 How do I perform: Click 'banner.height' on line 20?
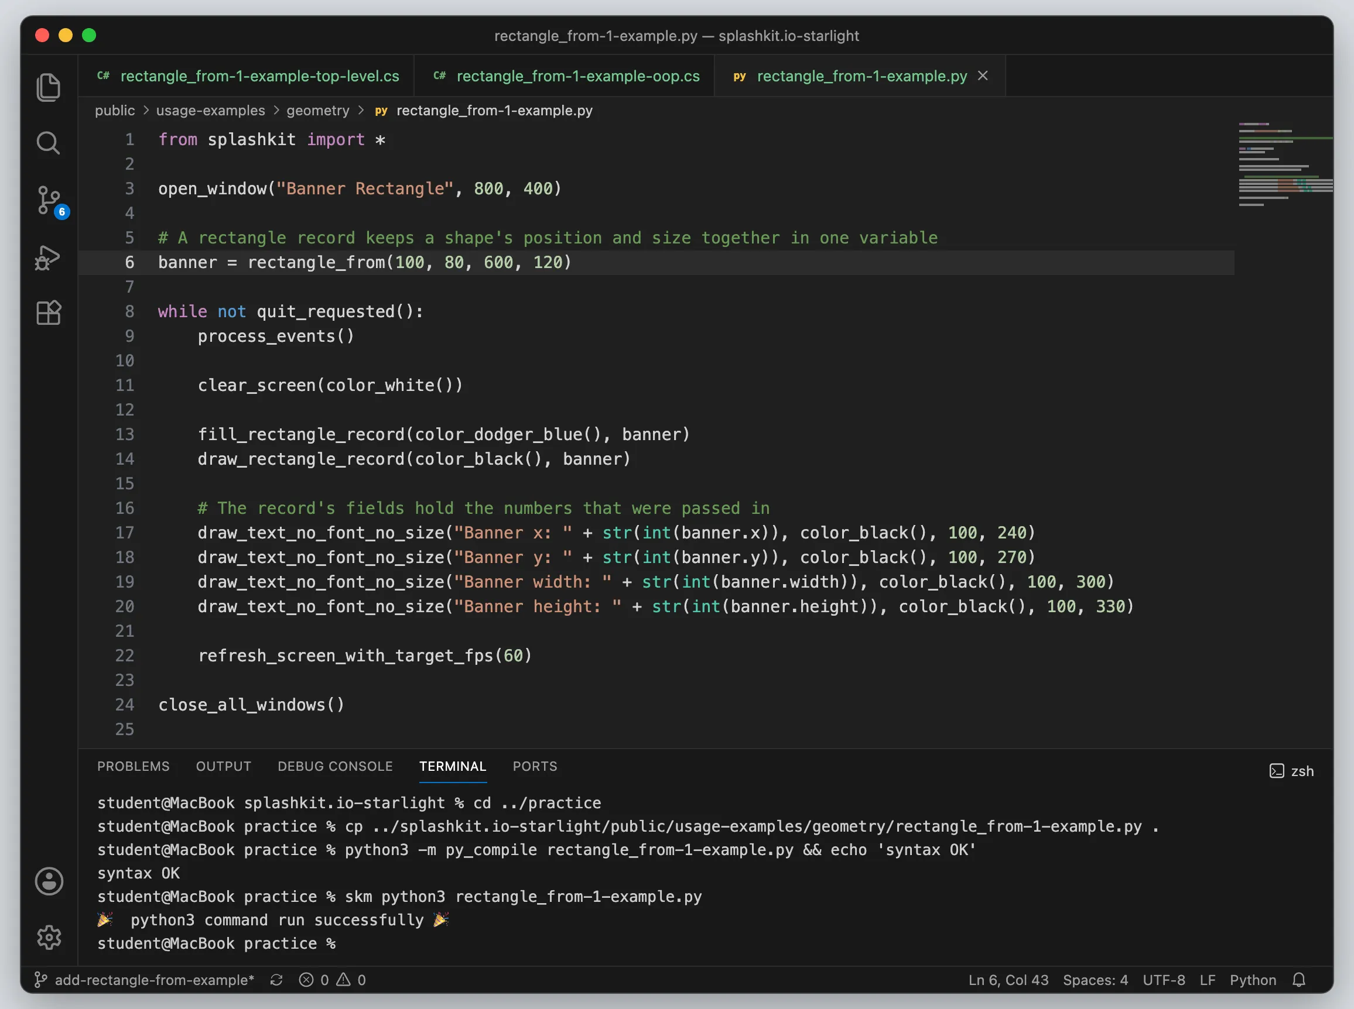794,606
